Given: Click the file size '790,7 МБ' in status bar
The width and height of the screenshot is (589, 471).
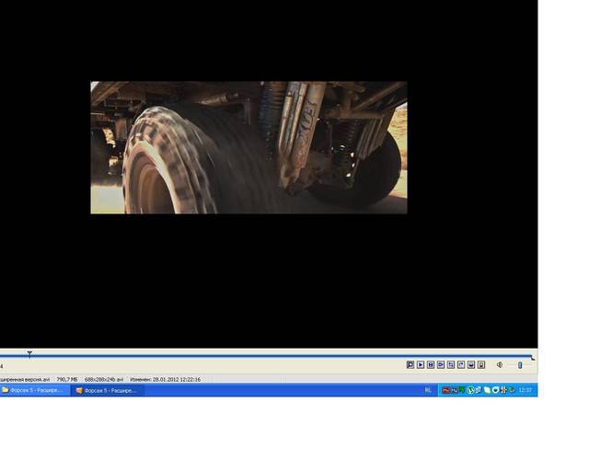Looking at the screenshot, I should (x=67, y=379).
